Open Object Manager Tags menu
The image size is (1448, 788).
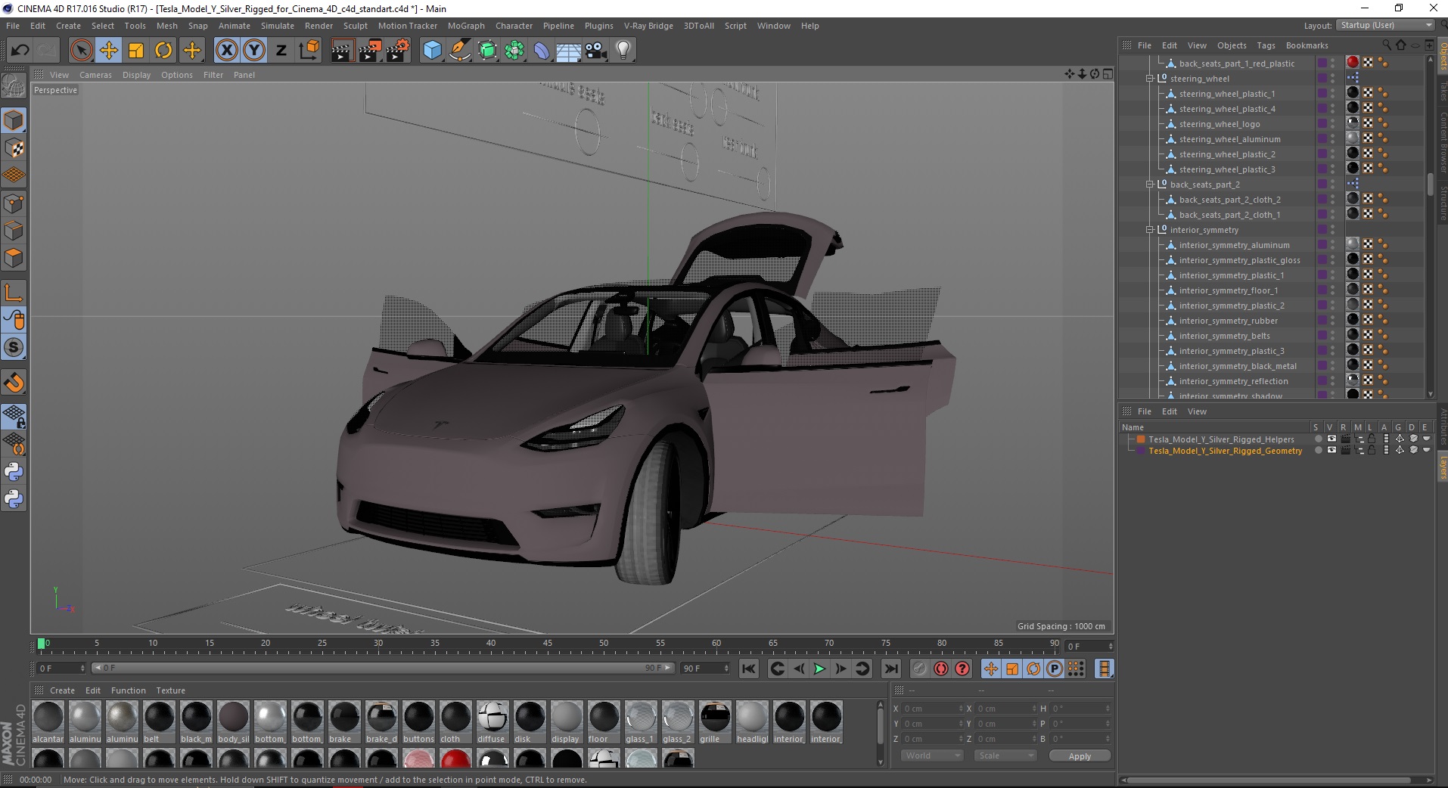pos(1266,45)
